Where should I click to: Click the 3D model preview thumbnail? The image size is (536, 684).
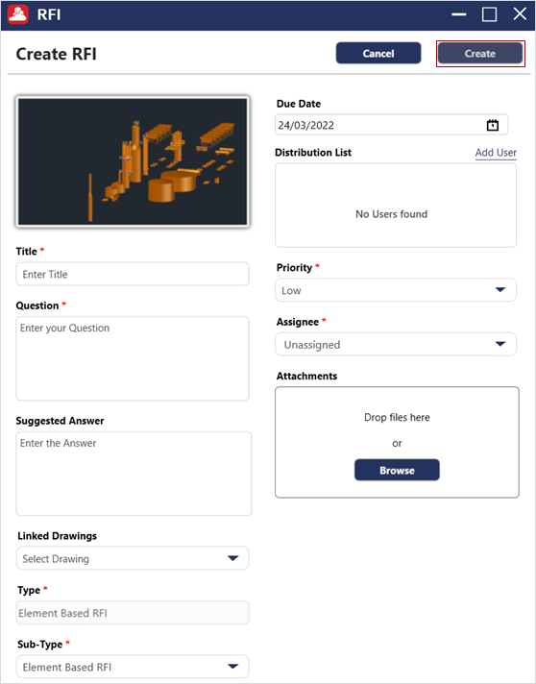(133, 161)
